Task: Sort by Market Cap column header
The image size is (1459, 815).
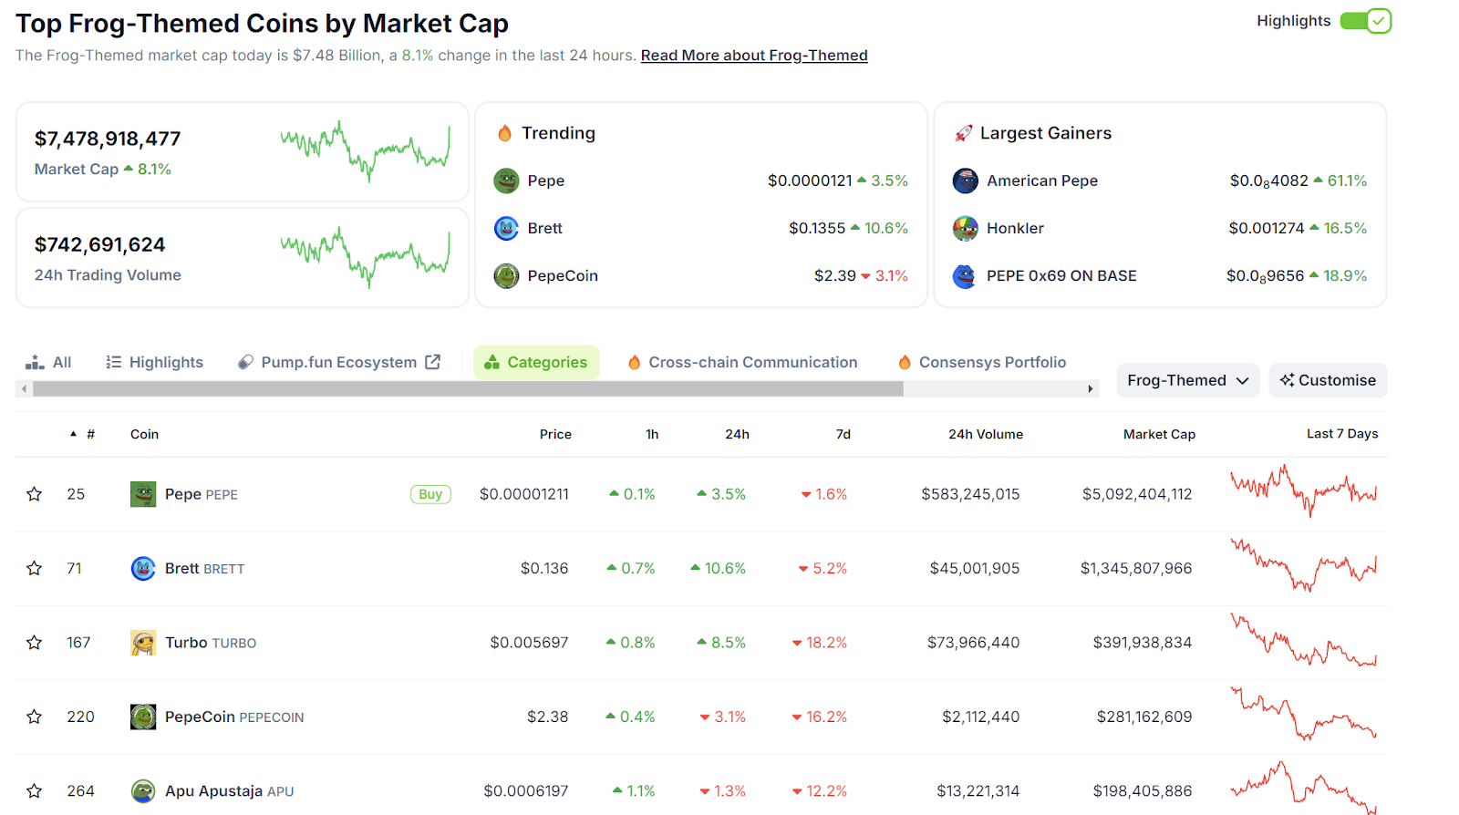Action: pos(1159,434)
